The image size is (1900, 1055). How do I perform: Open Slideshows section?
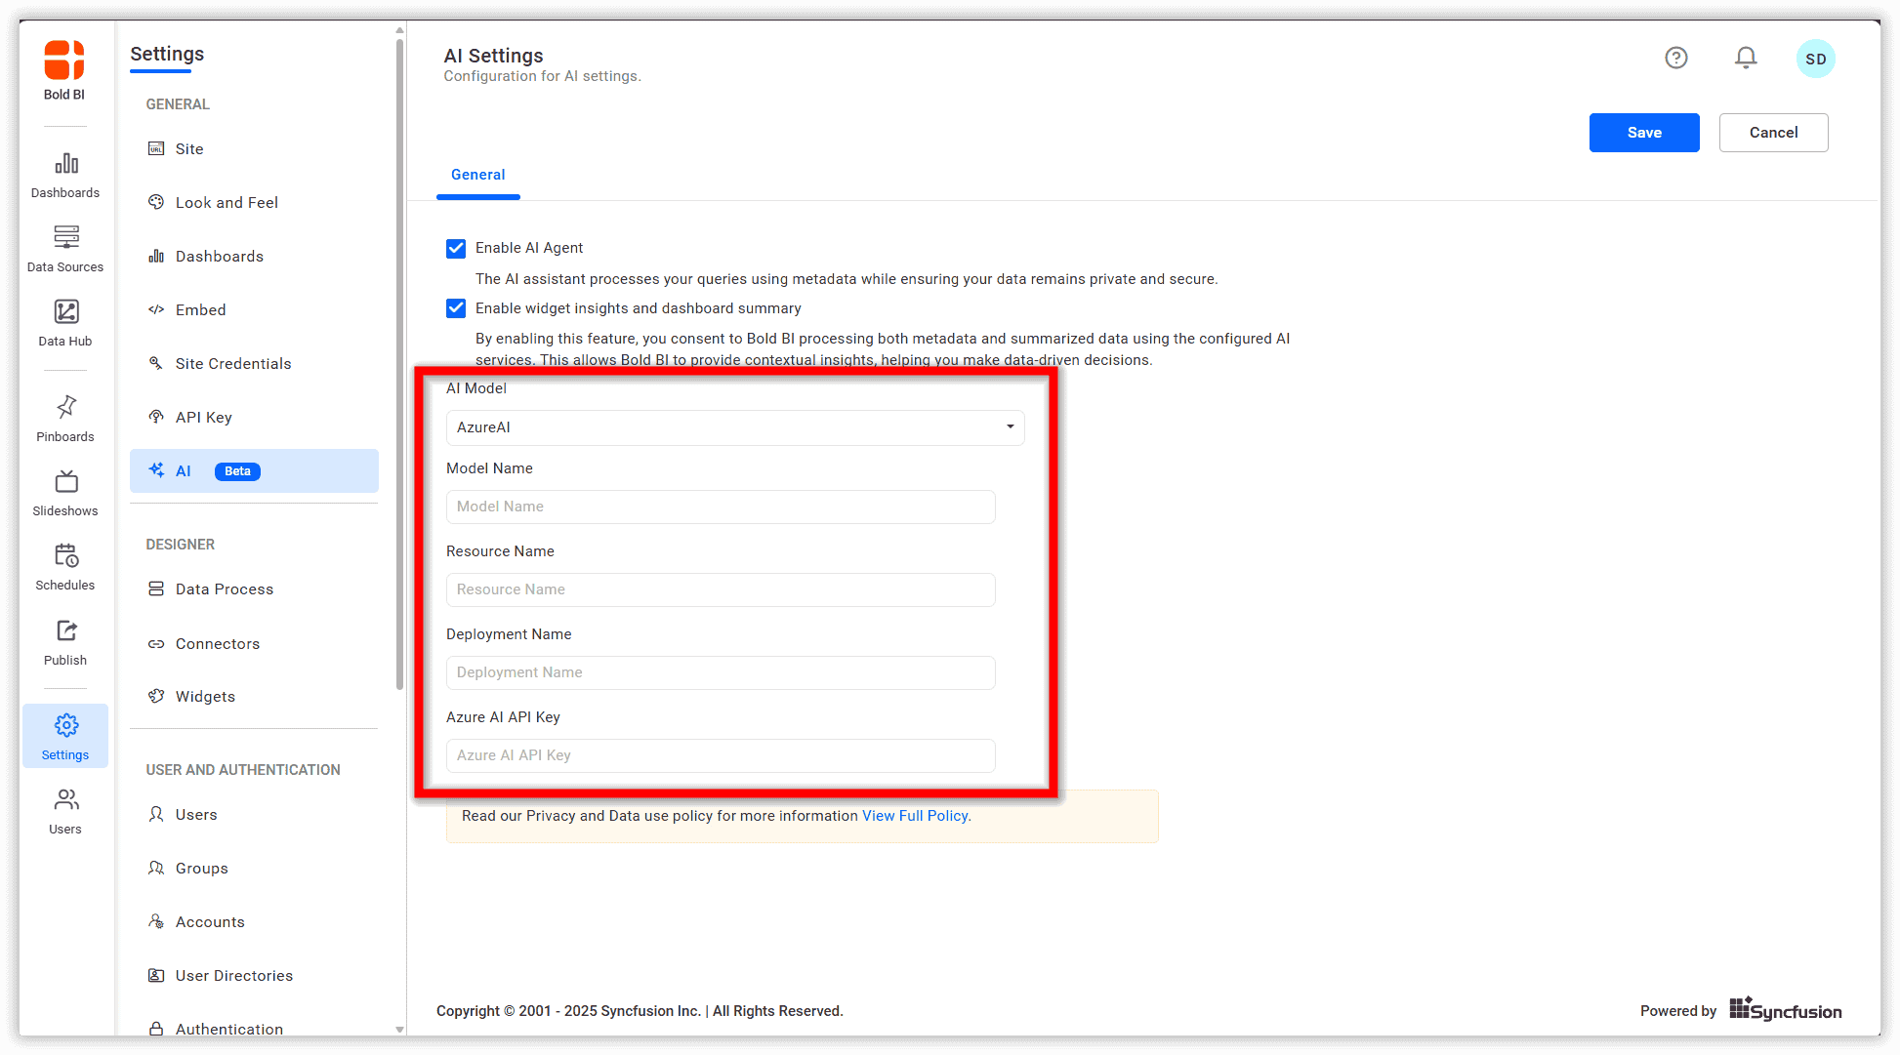[x=65, y=494]
